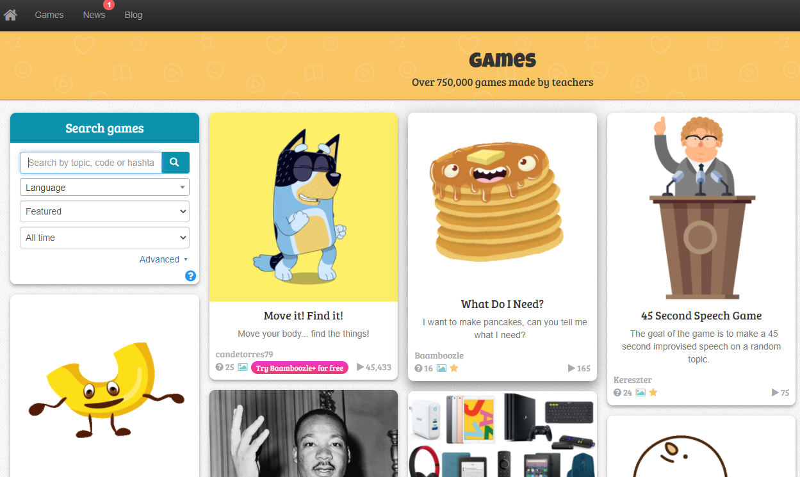The width and height of the screenshot is (800, 477).
Task: Open the All time period dropdown
Action: (x=104, y=238)
